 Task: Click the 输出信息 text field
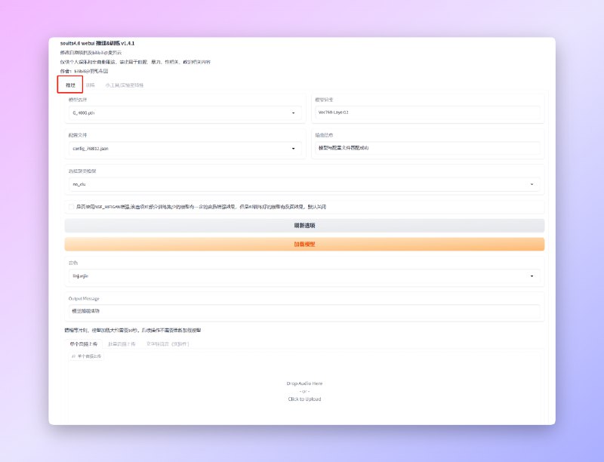tap(427, 148)
